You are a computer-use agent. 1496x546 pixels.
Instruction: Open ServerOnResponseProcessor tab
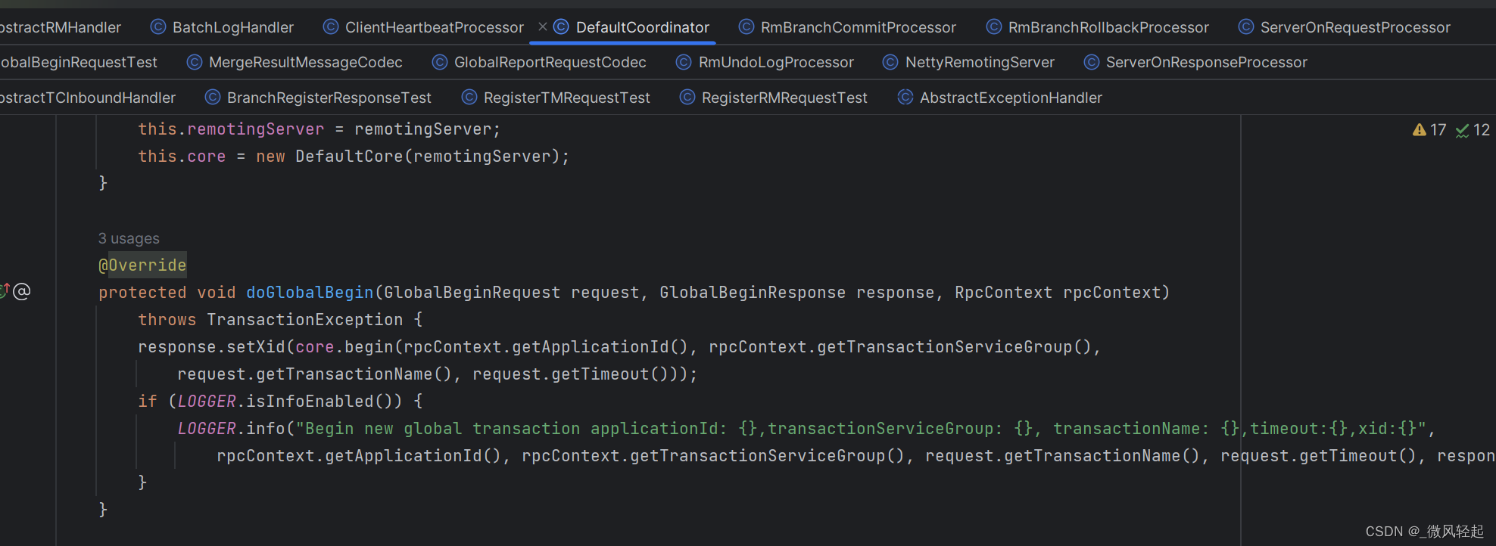click(1195, 62)
